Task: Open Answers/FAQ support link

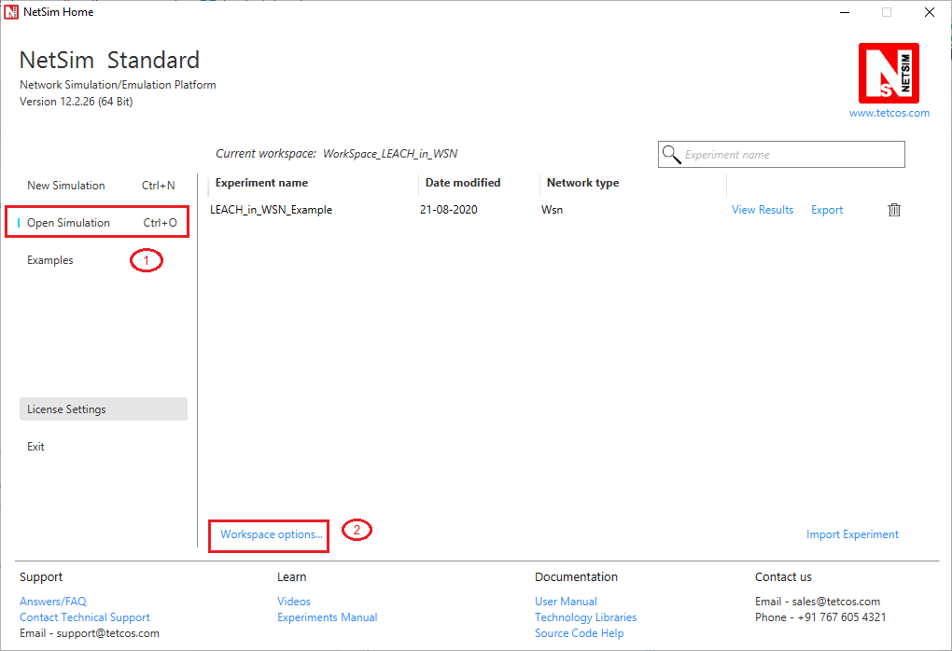Action: 53,602
